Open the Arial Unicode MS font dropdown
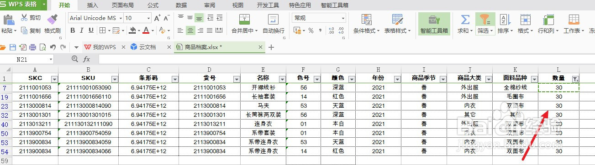595x165 pixels. click(121, 18)
